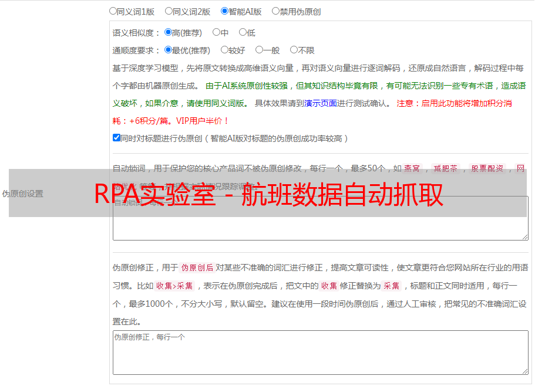Viewport: 535px width, 386px height.
Task: Click the 伪原创后 highlighted term
Action: [x=197, y=268]
